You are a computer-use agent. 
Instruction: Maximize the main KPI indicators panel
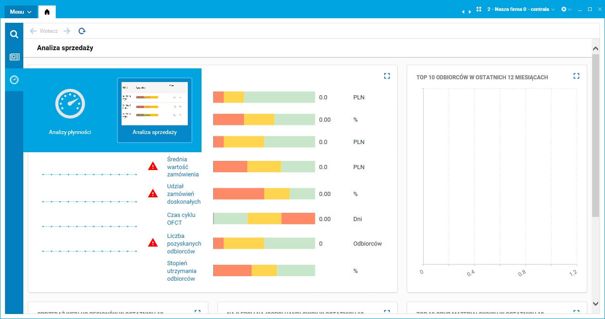pyautogui.click(x=387, y=76)
